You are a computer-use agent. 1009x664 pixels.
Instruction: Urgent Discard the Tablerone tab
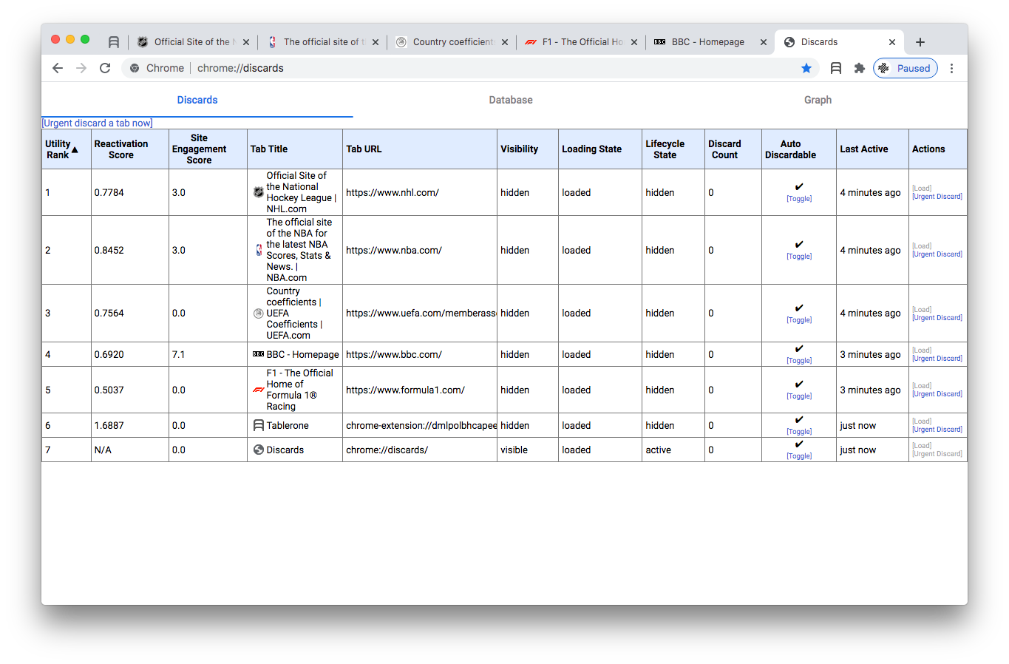(x=937, y=430)
